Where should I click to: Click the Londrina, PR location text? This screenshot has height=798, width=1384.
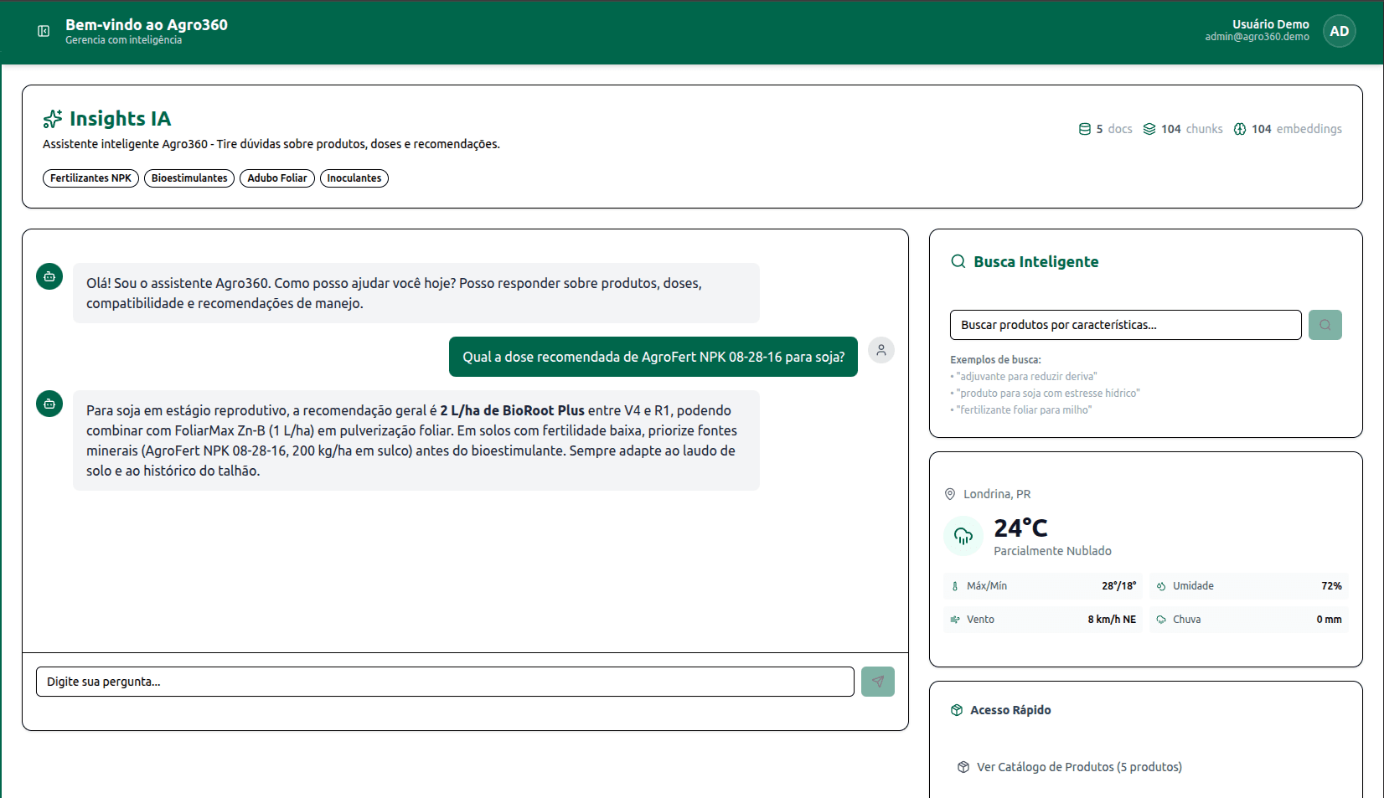pyautogui.click(x=997, y=494)
